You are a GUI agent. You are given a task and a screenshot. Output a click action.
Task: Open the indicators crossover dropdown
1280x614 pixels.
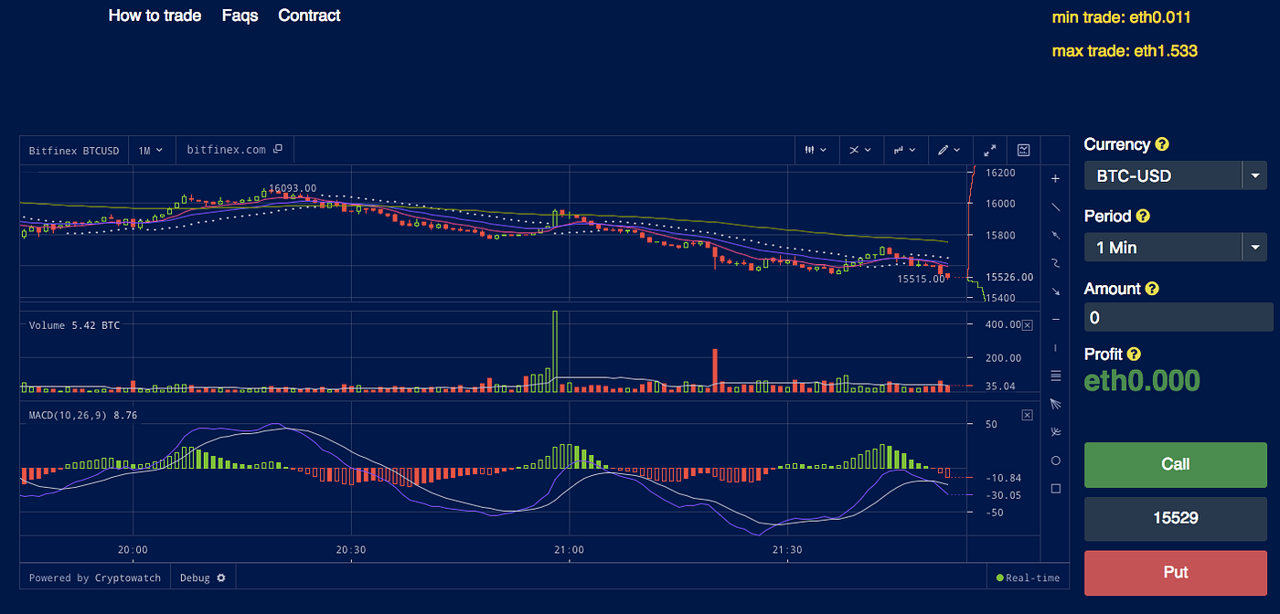pos(860,150)
